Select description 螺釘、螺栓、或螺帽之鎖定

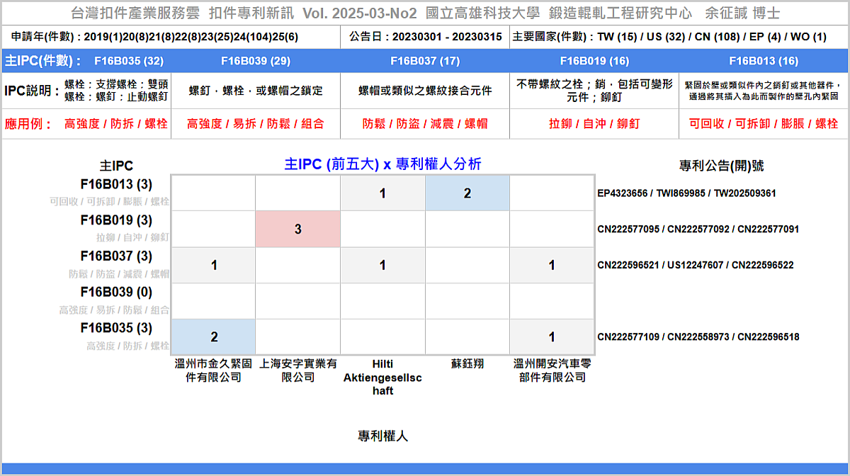(x=256, y=91)
